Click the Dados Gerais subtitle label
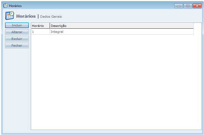Viewport: 204px width, 135px height. point(51,17)
